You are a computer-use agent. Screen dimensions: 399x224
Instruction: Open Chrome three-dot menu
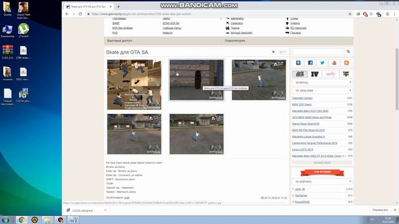(x=395, y=14)
